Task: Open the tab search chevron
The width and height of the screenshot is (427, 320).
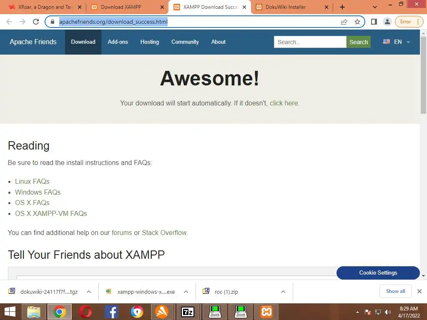Action: click(375, 7)
